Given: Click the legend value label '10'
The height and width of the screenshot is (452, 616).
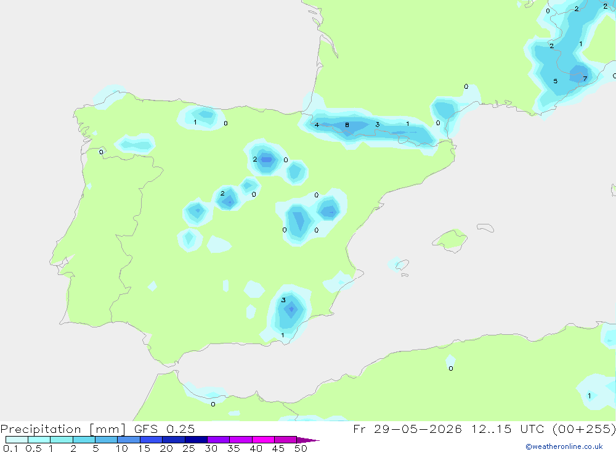Looking at the screenshot, I should [122, 448].
